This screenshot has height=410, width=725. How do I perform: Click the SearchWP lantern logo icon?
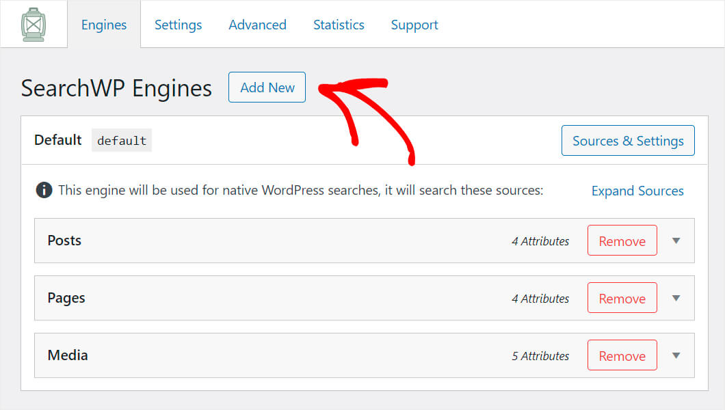(34, 25)
